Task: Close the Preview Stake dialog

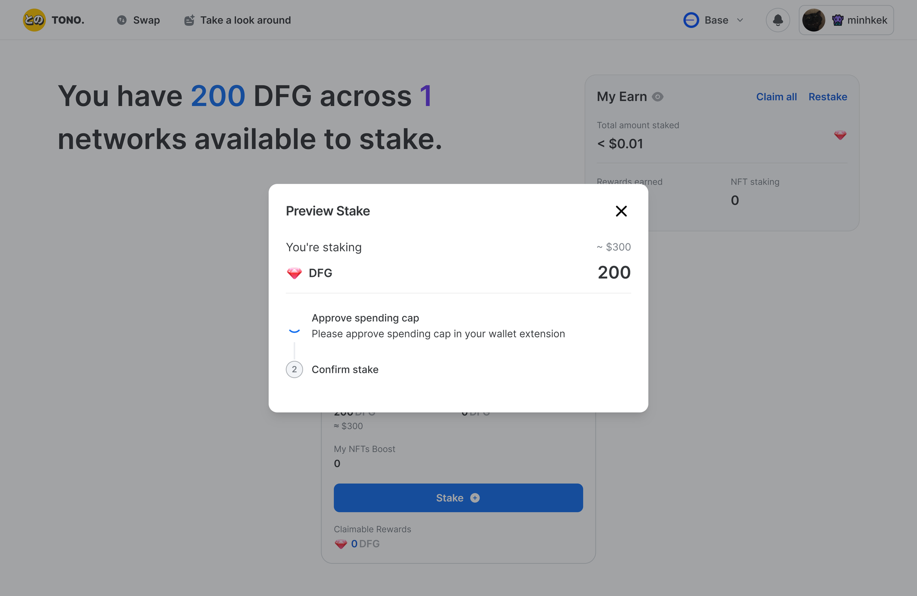Action: tap(621, 211)
